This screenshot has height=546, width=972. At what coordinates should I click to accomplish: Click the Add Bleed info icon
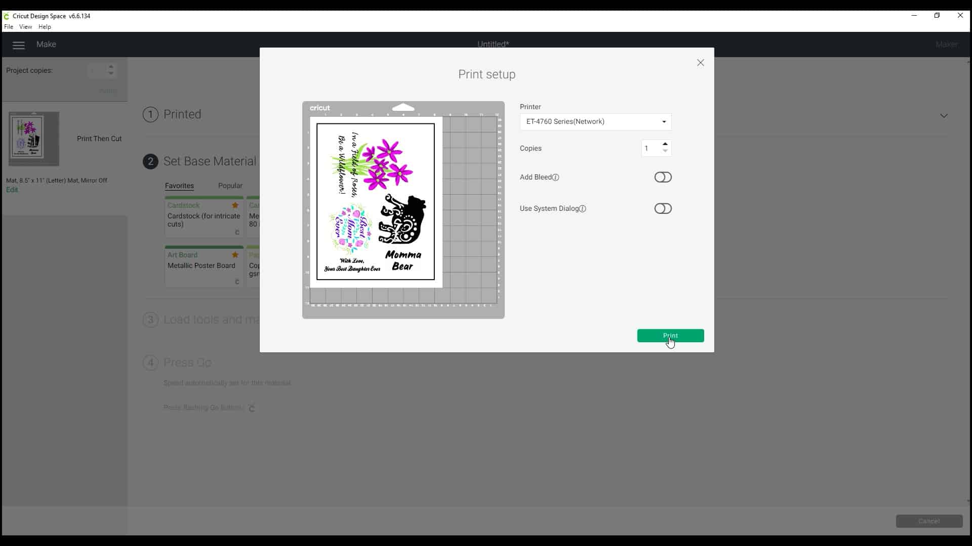(555, 177)
